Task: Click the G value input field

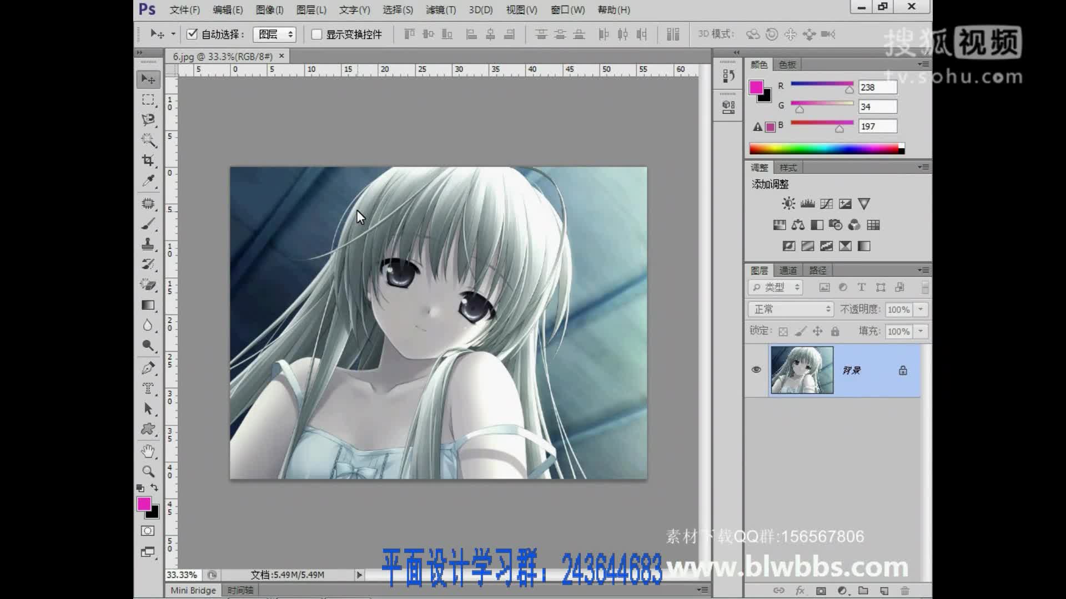Action: pos(877,106)
